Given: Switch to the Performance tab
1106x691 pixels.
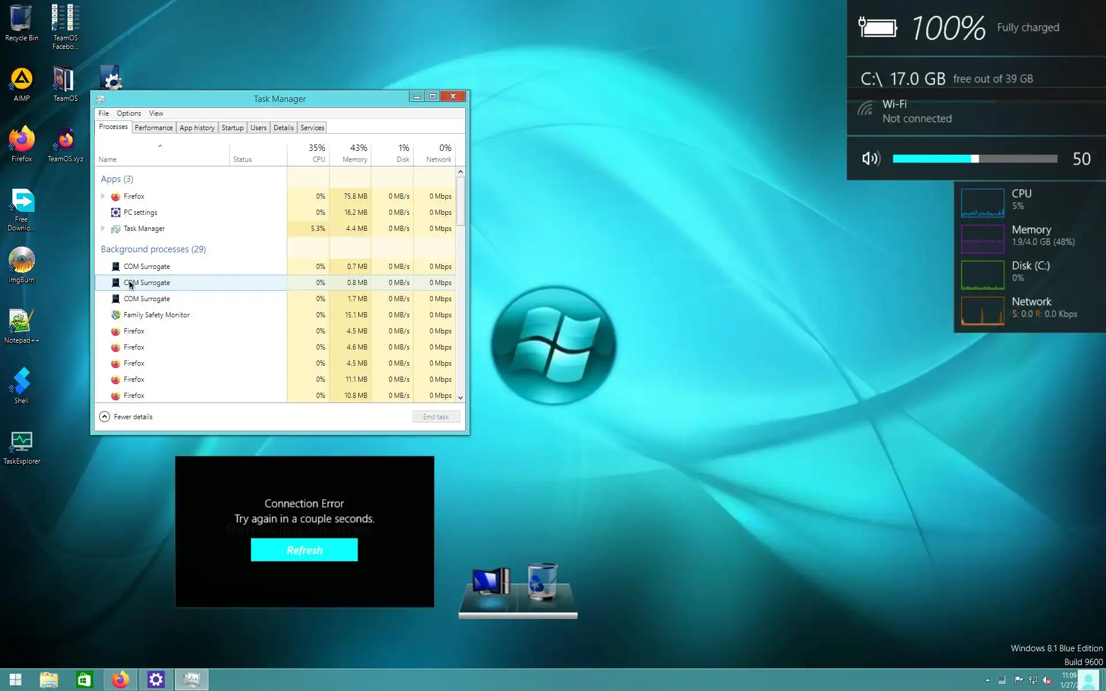Looking at the screenshot, I should point(153,128).
